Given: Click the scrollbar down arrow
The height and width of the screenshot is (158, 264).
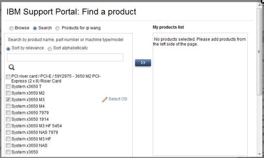Looking at the screenshot, I should (x=259, y=154).
